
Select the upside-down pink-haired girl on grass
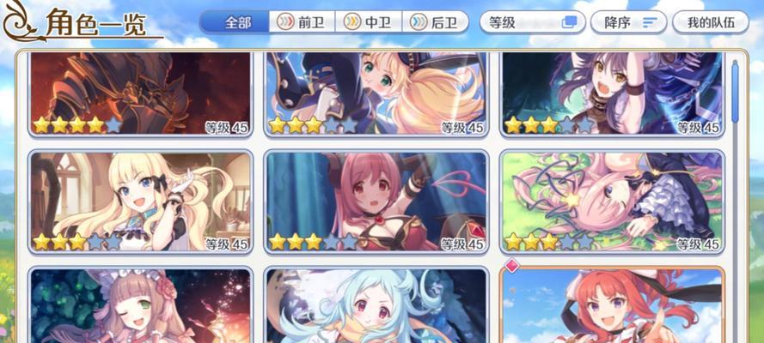coord(612,202)
